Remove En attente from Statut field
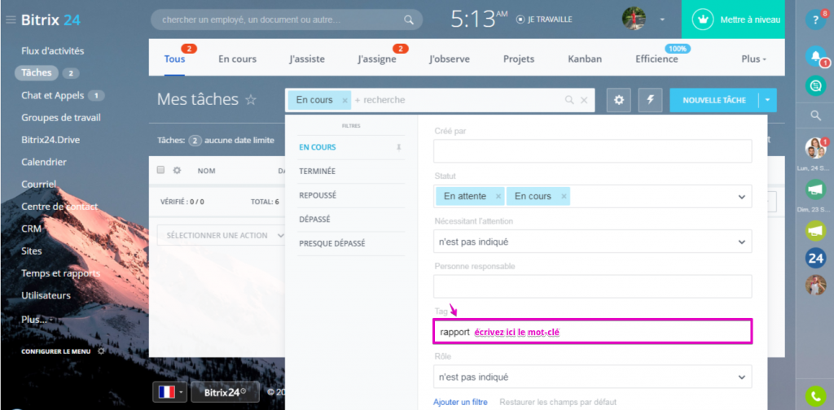The width and height of the screenshot is (834, 410). (498, 196)
